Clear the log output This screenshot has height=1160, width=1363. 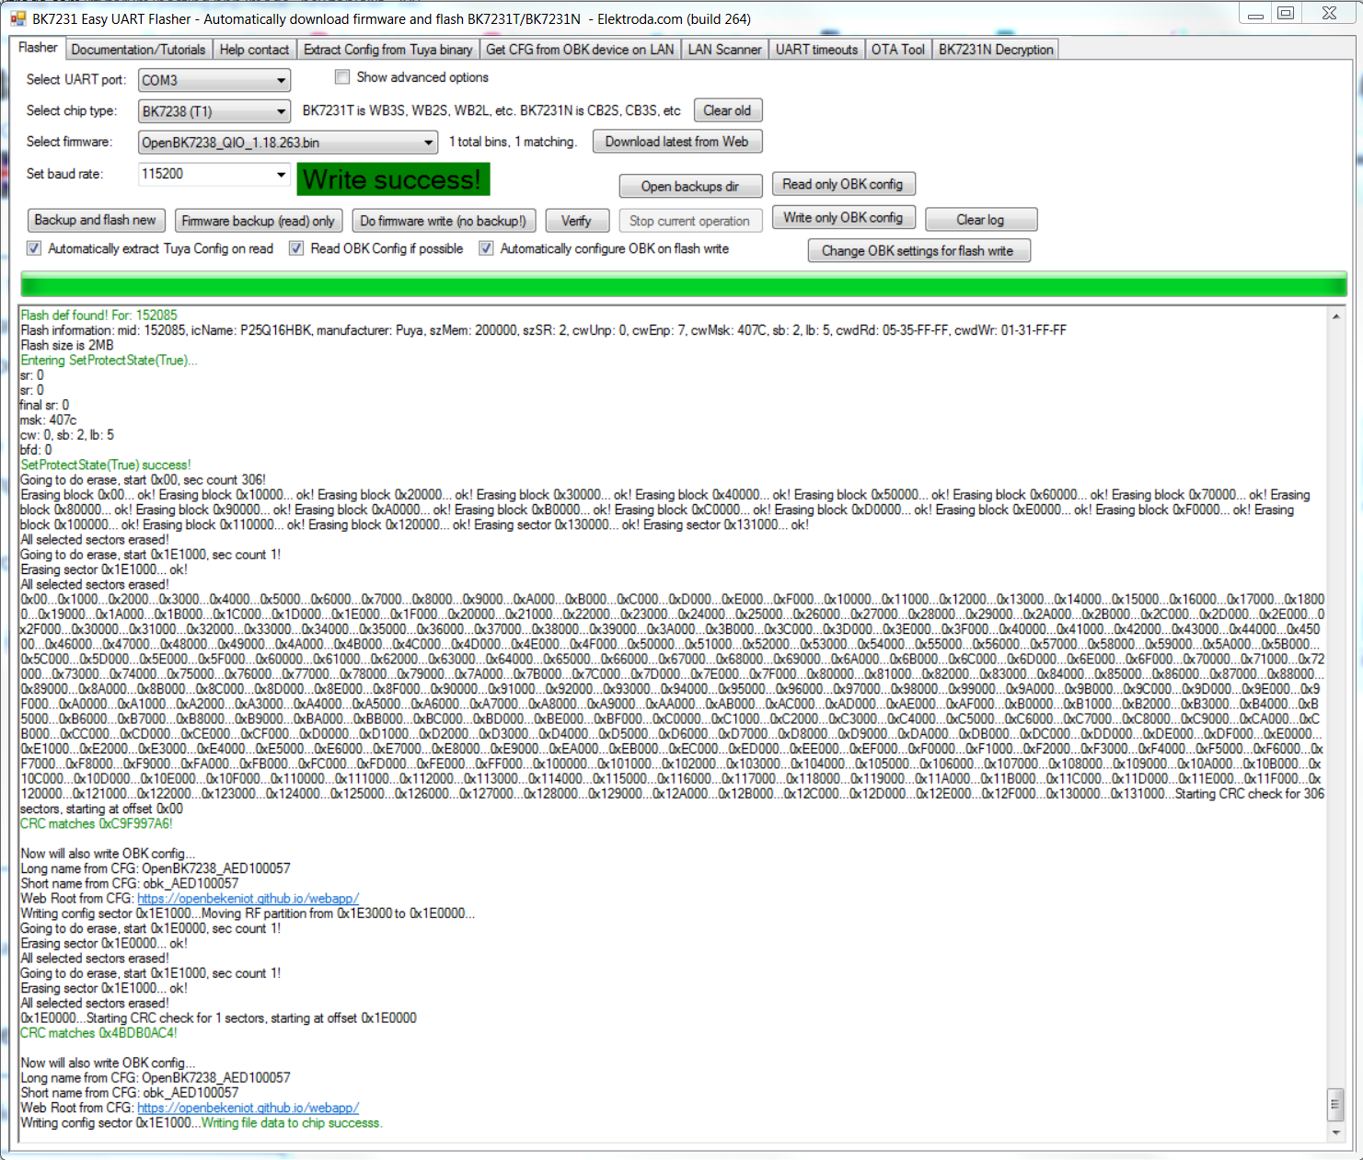pos(981,219)
